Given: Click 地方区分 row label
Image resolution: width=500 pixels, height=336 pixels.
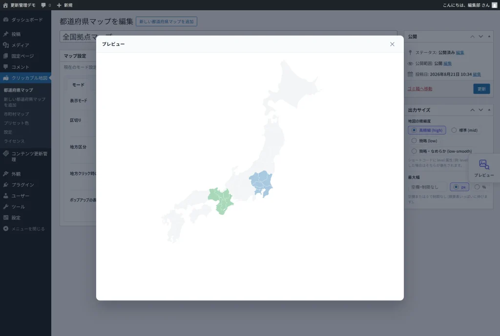Looking at the screenshot, I should click(78, 147).
